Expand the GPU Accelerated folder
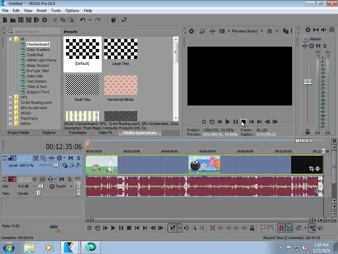This screenshot has width=338, height=254. (x=10, y=108)
